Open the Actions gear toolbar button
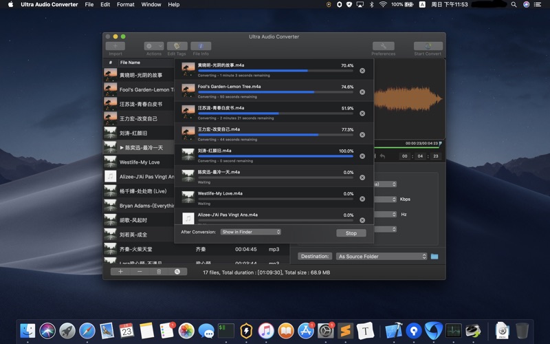Screen dimensions: 550x344 coord(153,46)
